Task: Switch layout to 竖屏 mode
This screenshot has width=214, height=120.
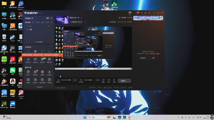Action: pos(51,18)
